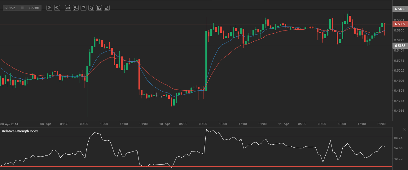Click the Relative Strength Index title

(x=20, y=131)
